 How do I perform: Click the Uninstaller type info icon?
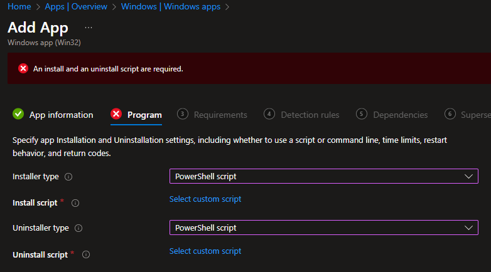click(x=78, y=228)
